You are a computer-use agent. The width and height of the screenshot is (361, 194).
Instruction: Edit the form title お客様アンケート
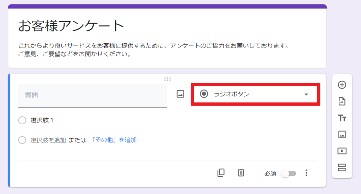[71, 25]
